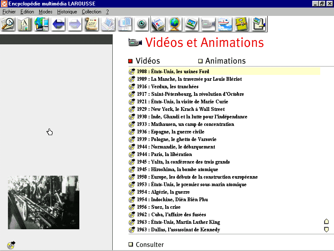Viewport: 334px width, 251px height.
Task: Click the scroll up arrow of the video list
Action: click(326, 222)
